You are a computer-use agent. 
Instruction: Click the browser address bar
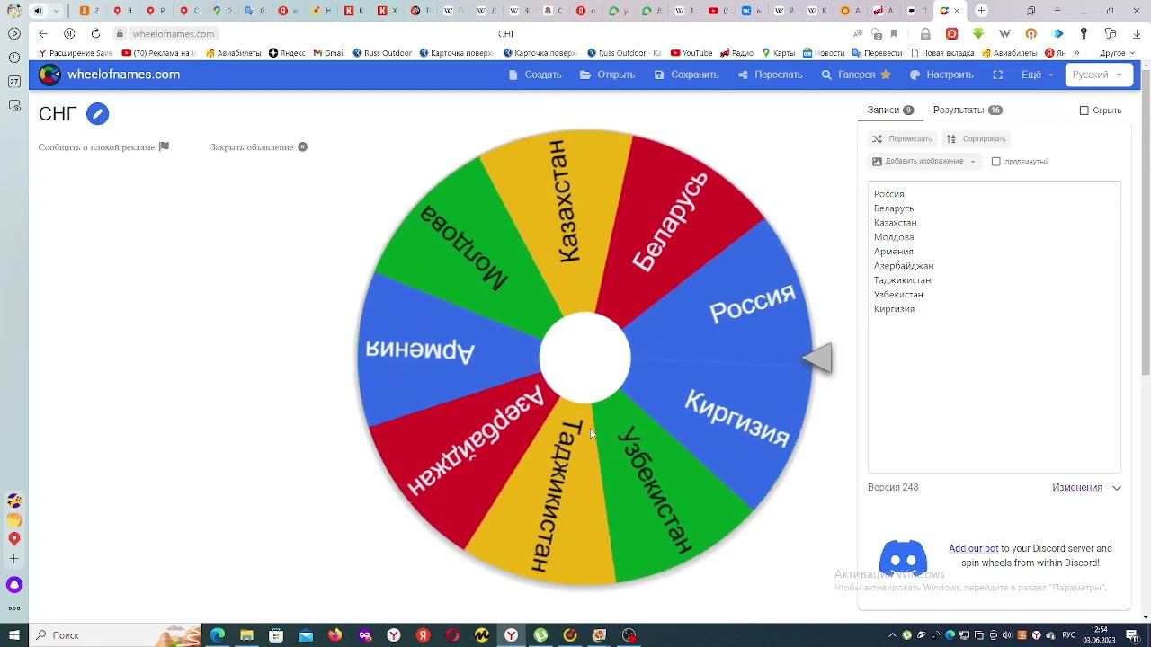tap(506, 33)
